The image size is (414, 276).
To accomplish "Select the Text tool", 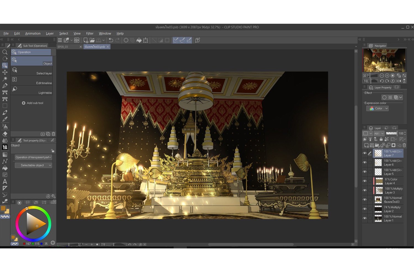I will pos(5,182).
